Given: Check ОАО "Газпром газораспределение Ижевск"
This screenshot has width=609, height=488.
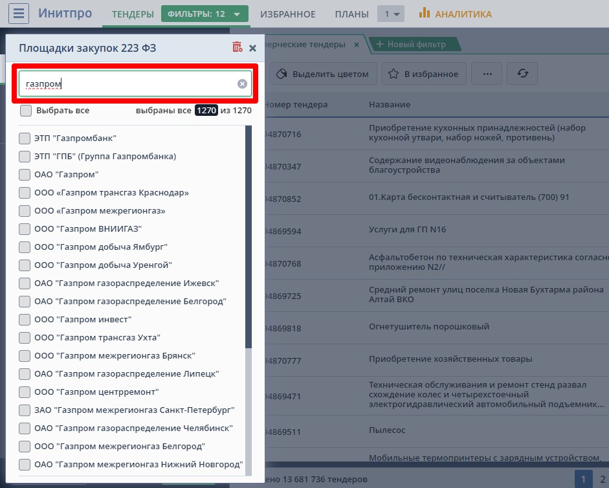Looking at the screenshot, I should click(x=25, y=283).
